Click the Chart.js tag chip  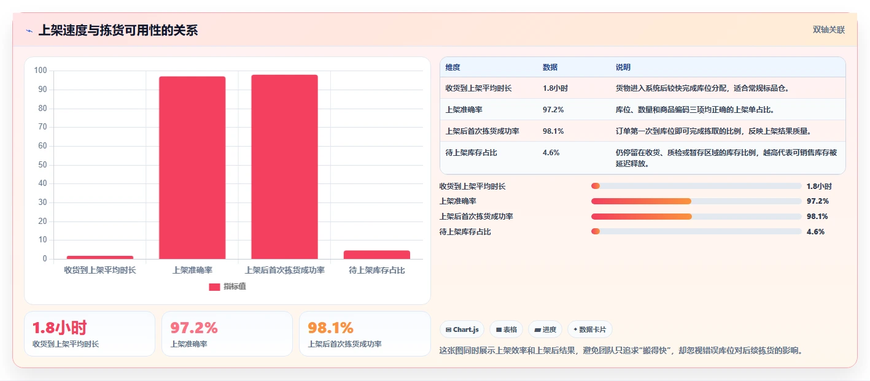[x=462, y=329]
